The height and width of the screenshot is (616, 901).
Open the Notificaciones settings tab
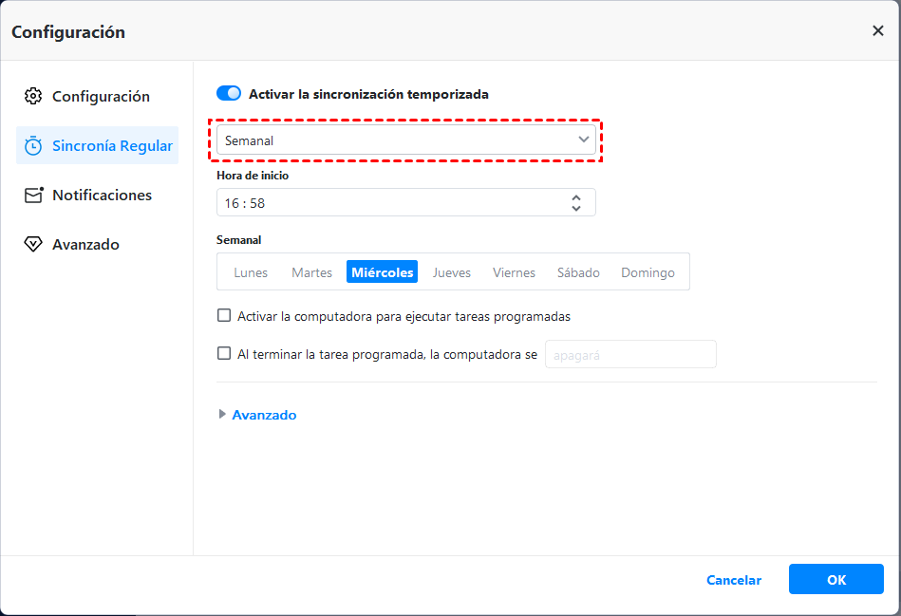101,195
